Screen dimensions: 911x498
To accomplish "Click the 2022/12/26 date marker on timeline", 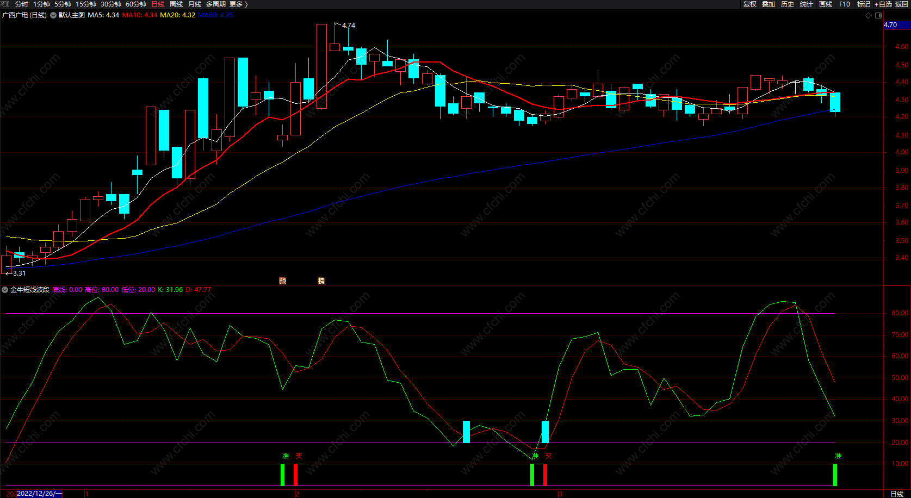I will click(x=39, y=494).
